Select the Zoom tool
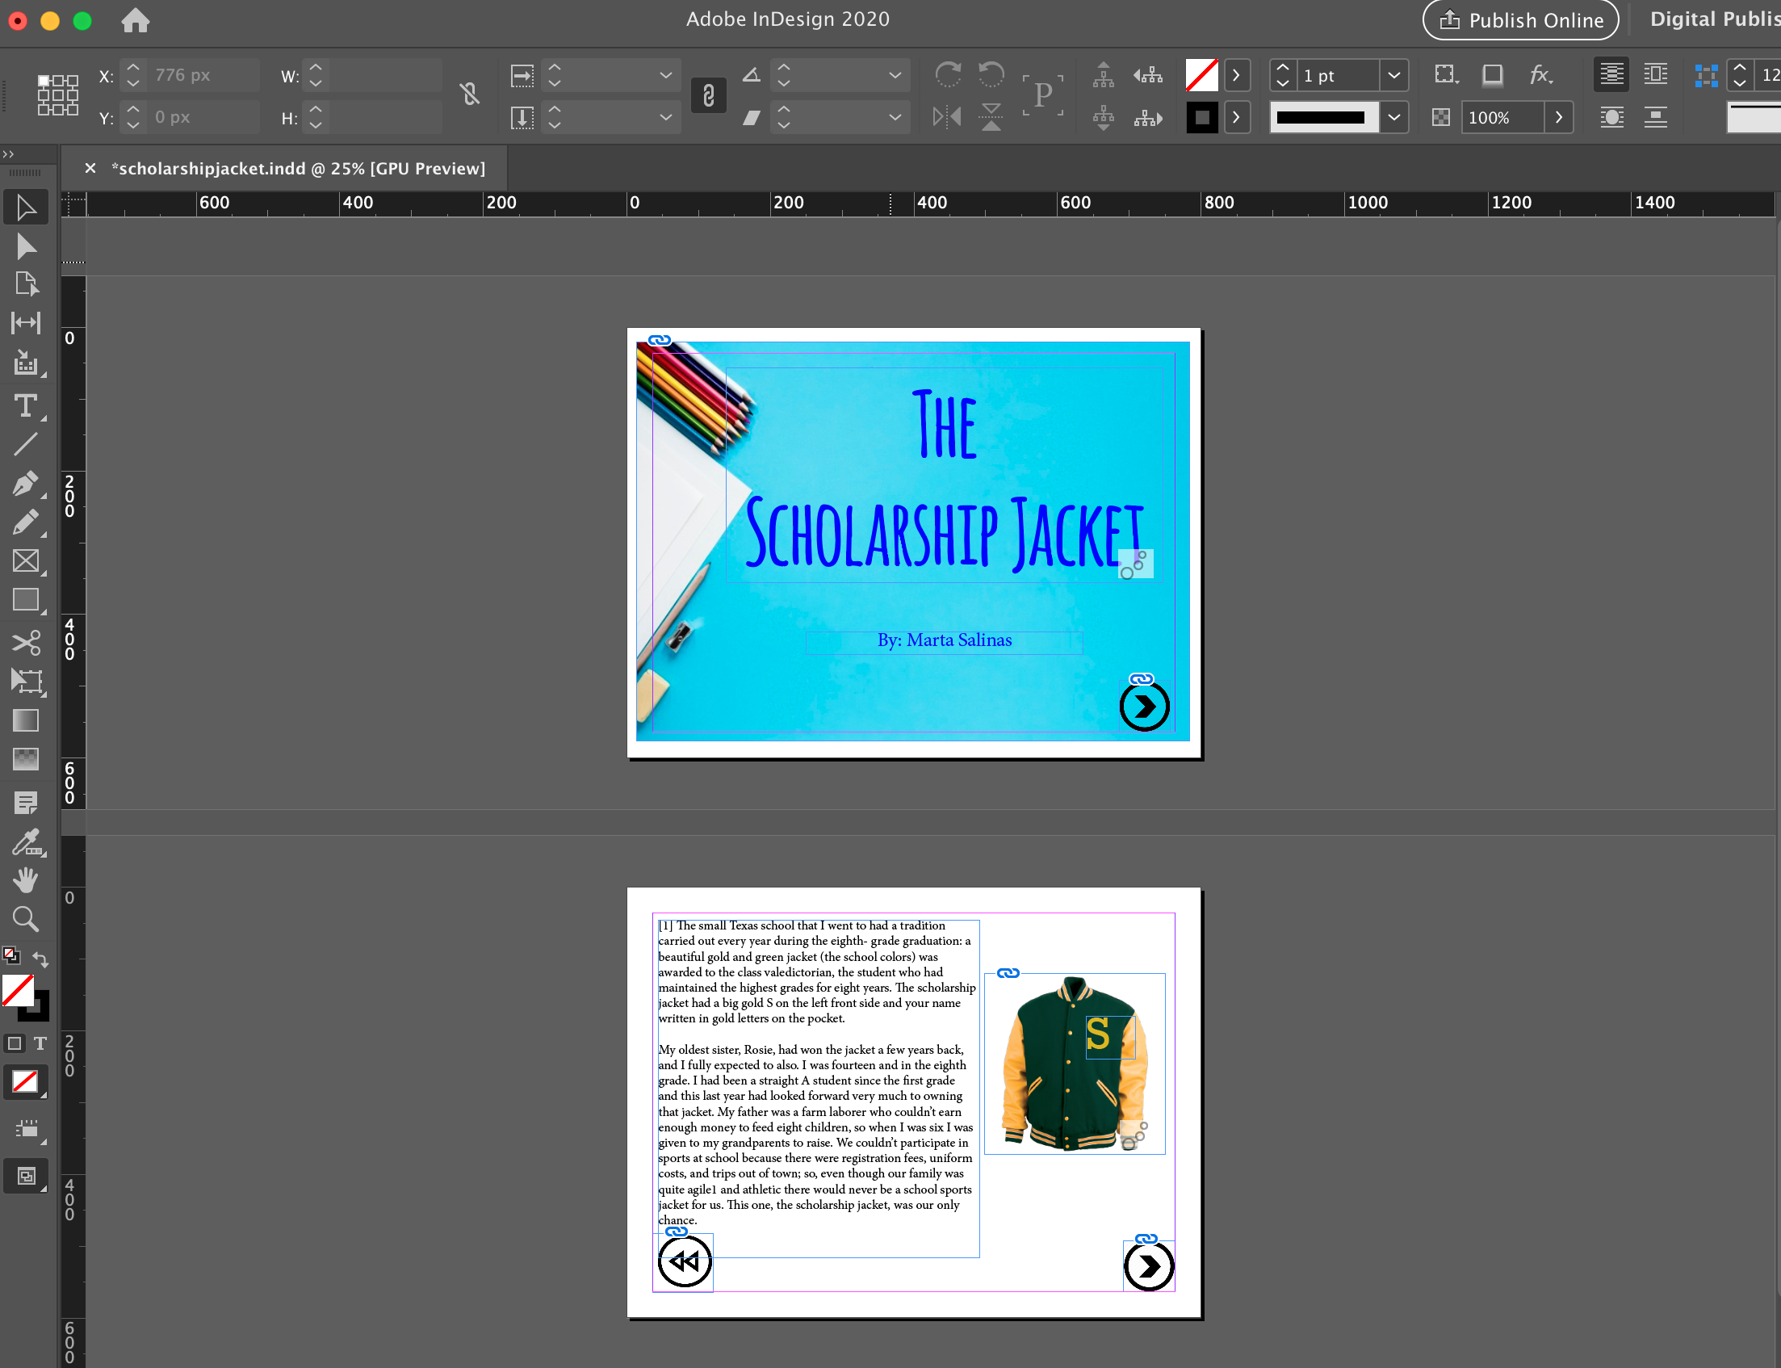Screen dimensions: 1781x1368 [x=25, y=919]
